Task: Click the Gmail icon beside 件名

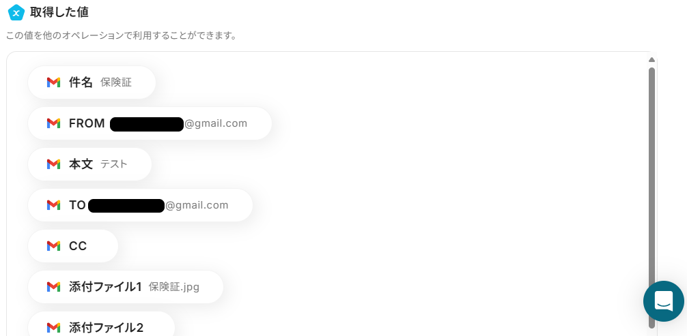Action: point(53,82)
